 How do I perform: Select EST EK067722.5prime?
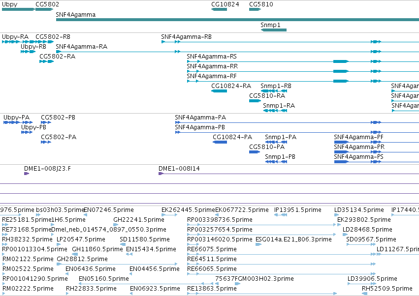pos(242,210)
